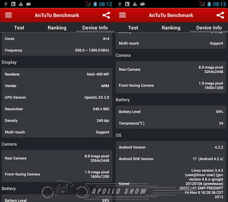
Task: Tap Battery section header in right screenshot
Action: click(x=123, y=100)
